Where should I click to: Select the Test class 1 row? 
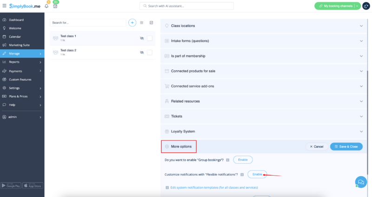102,38
